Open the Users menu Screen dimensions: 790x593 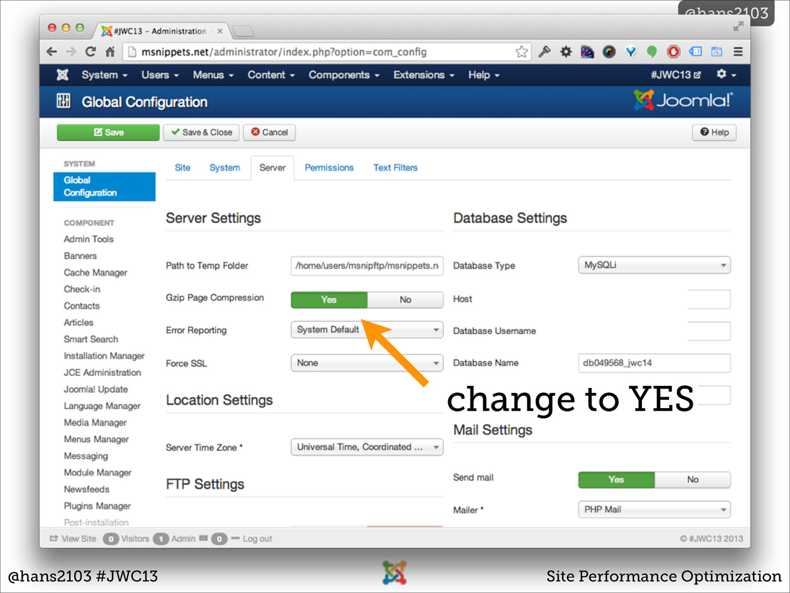[x=160, y=75]
